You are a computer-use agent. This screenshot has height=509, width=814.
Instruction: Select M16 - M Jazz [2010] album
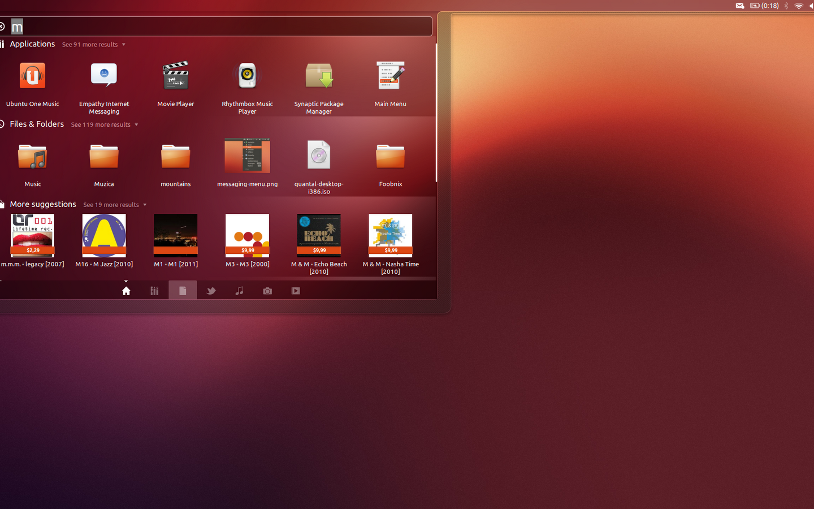[104, 240]
